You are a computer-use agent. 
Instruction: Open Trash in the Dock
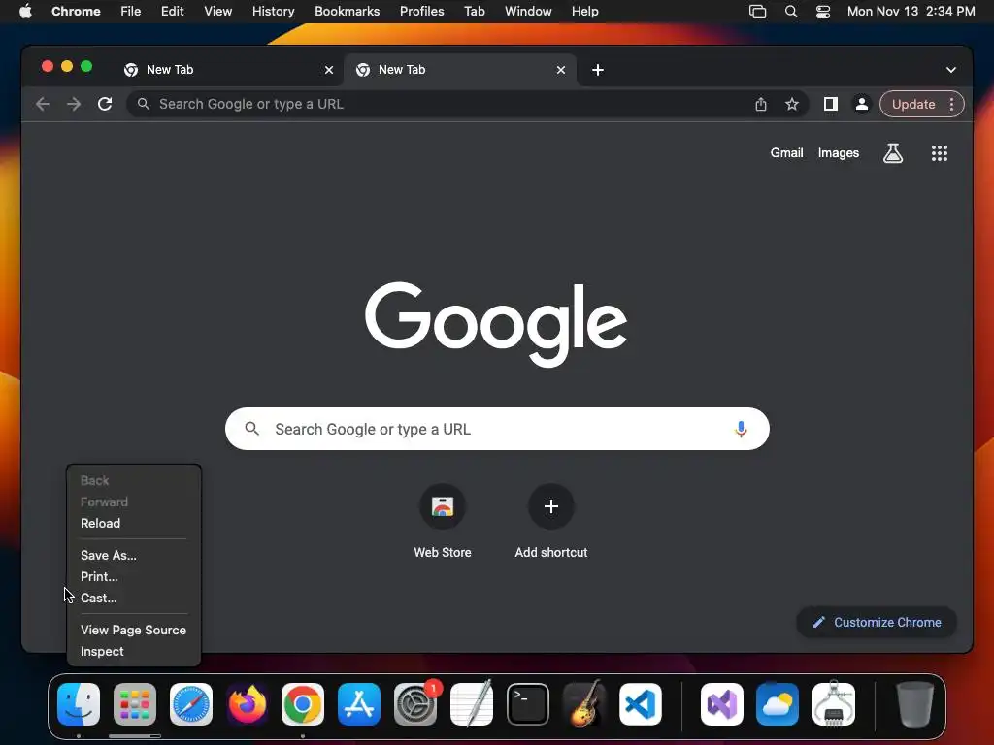[914, 704]
